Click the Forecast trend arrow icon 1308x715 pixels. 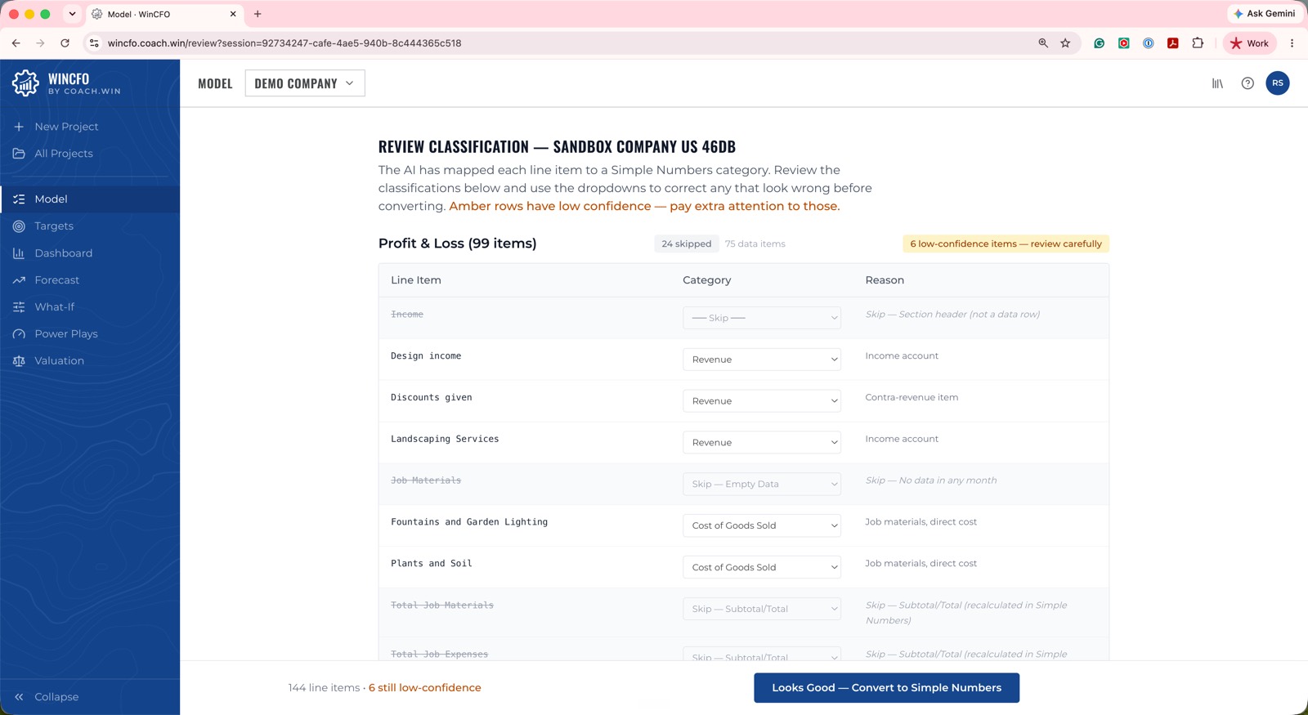(19, 280)
